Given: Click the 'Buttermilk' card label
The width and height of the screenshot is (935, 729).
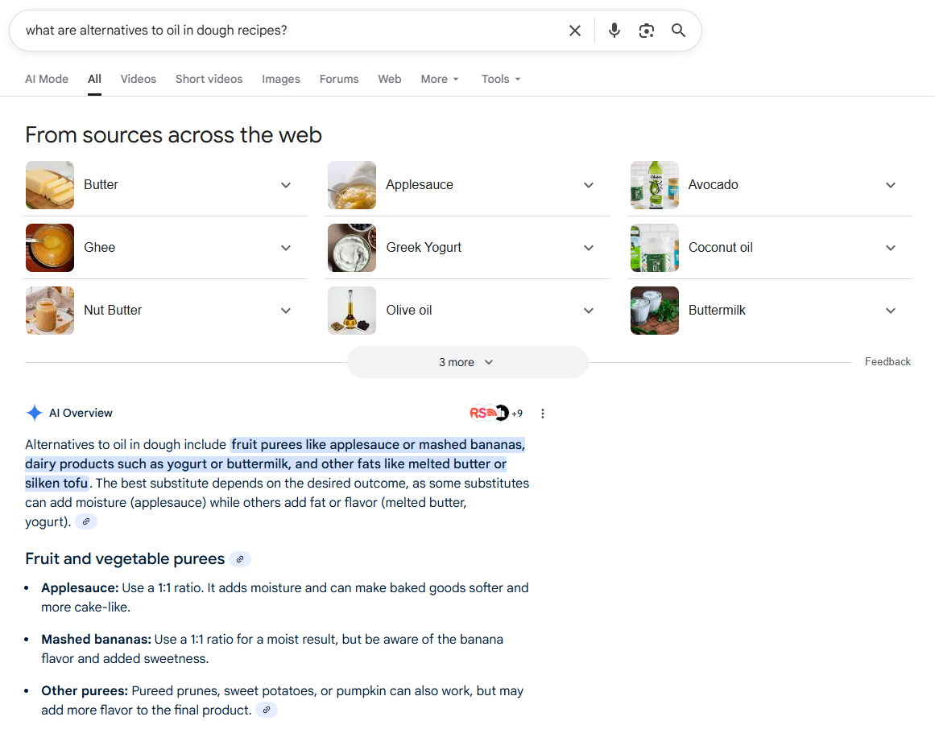Looking at the screenshot, I should click(717, 310).
